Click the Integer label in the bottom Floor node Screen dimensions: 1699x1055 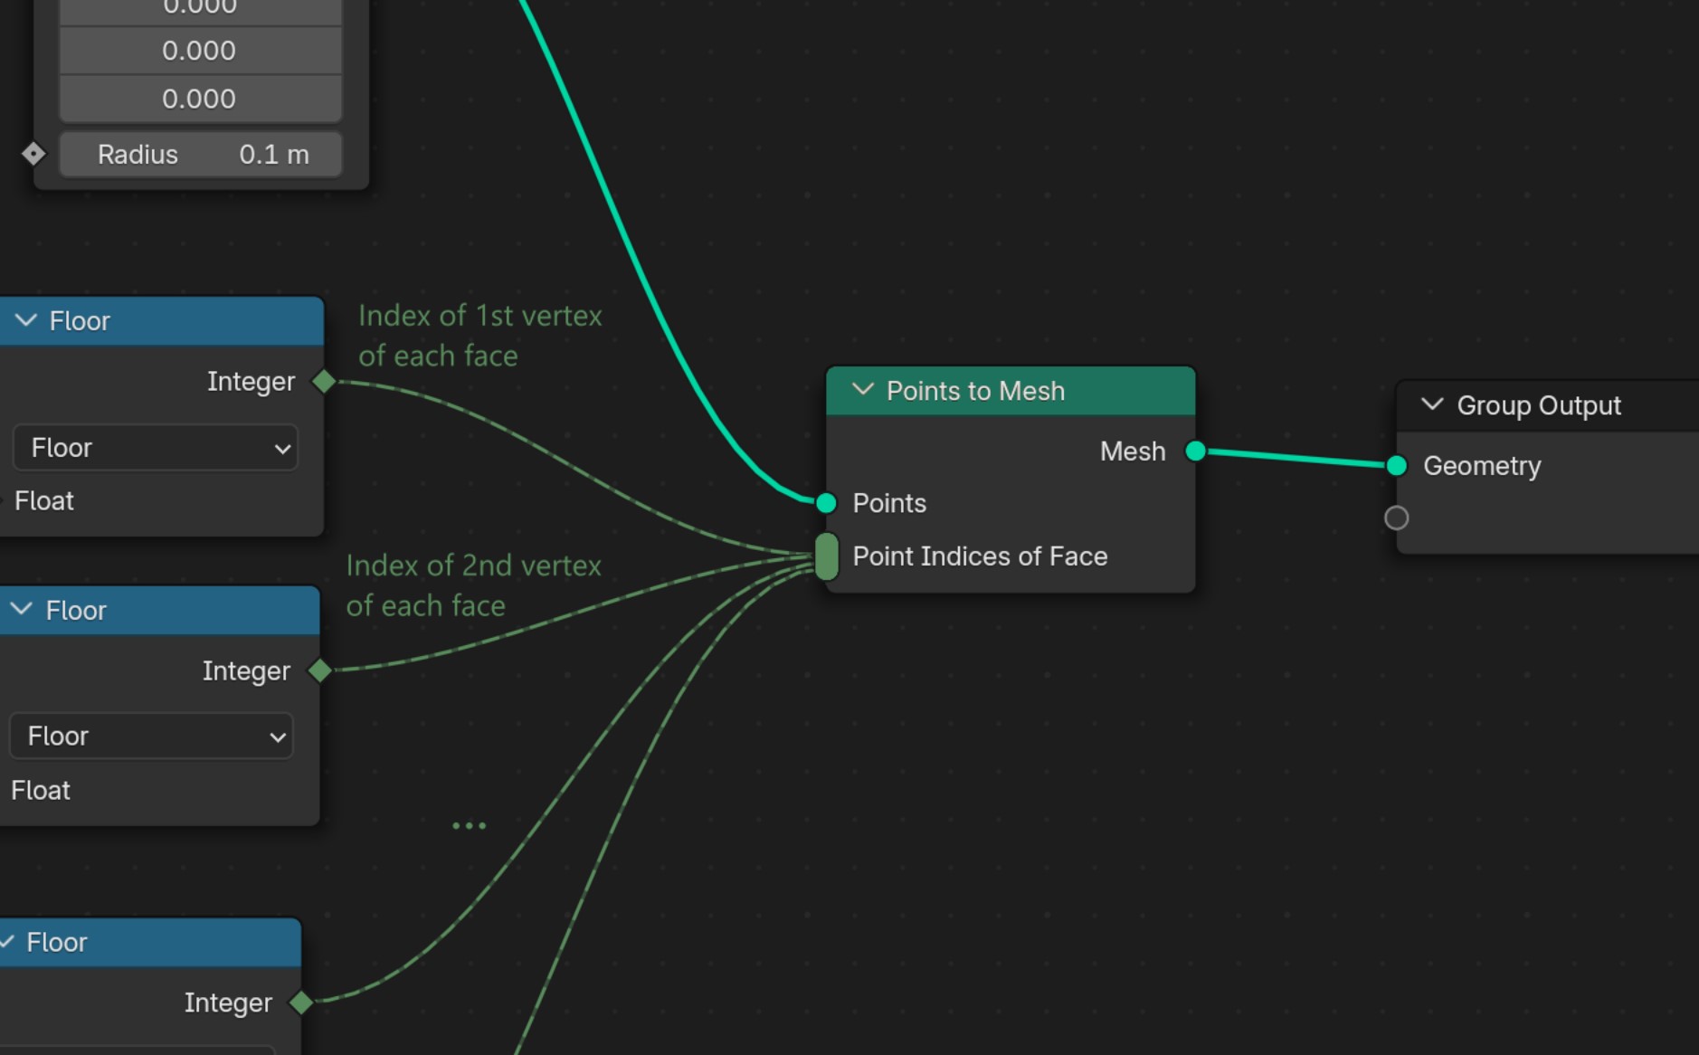click(228, 1003)
